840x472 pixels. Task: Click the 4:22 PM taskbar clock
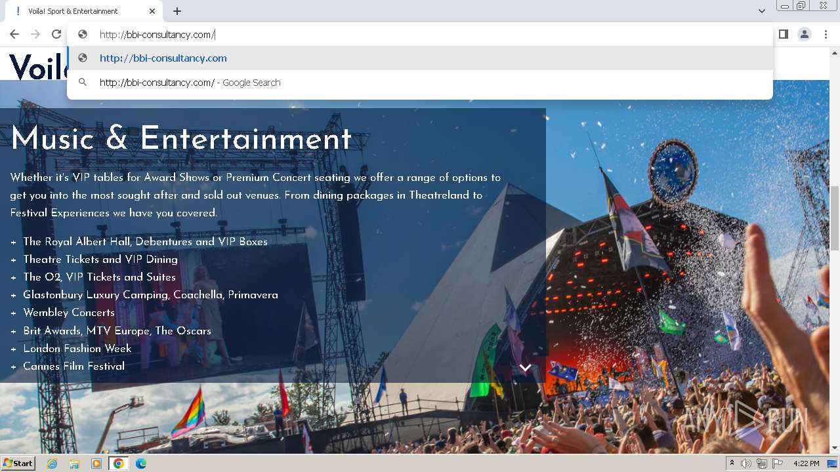[x=807, y=463]
